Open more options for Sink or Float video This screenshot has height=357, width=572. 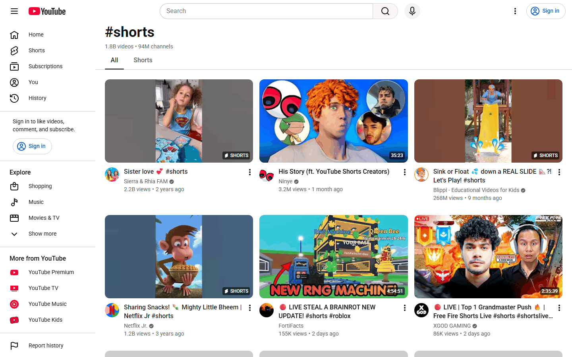click(559, 172)
